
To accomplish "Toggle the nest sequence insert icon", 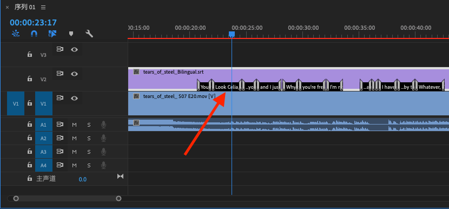I will point(16,34).
